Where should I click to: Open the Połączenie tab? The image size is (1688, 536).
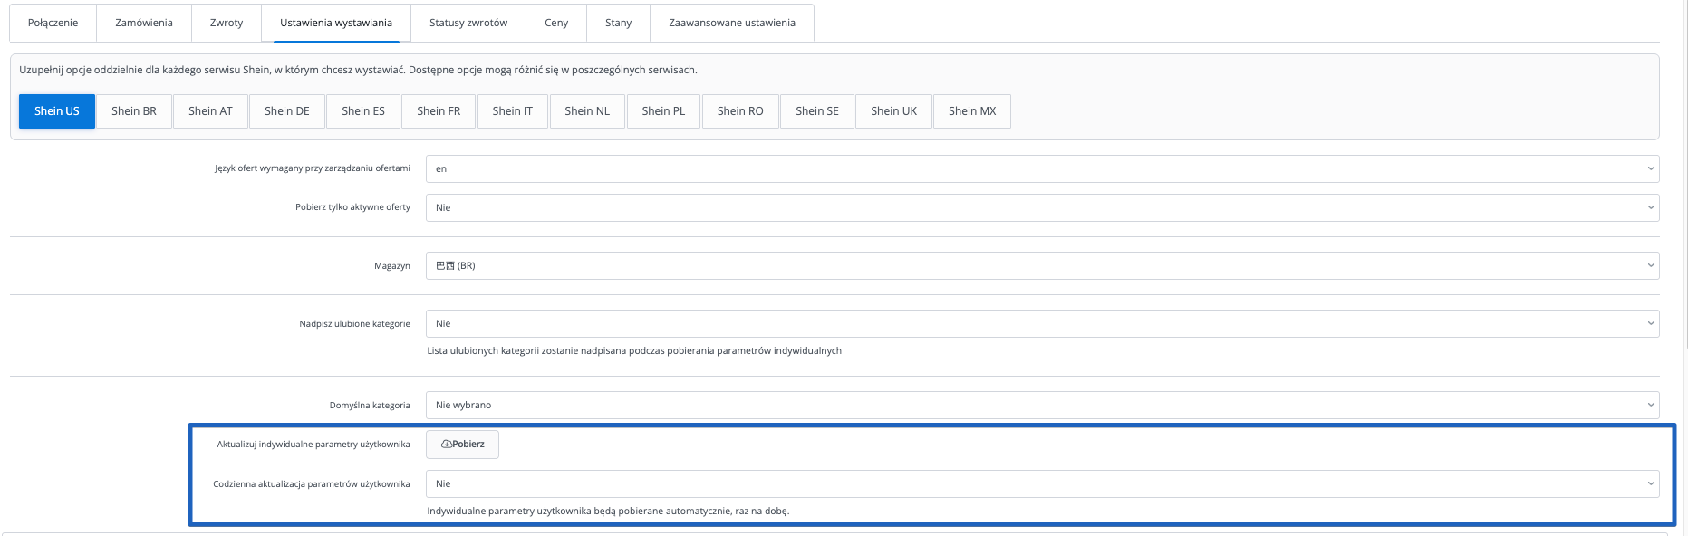point(53,23)
